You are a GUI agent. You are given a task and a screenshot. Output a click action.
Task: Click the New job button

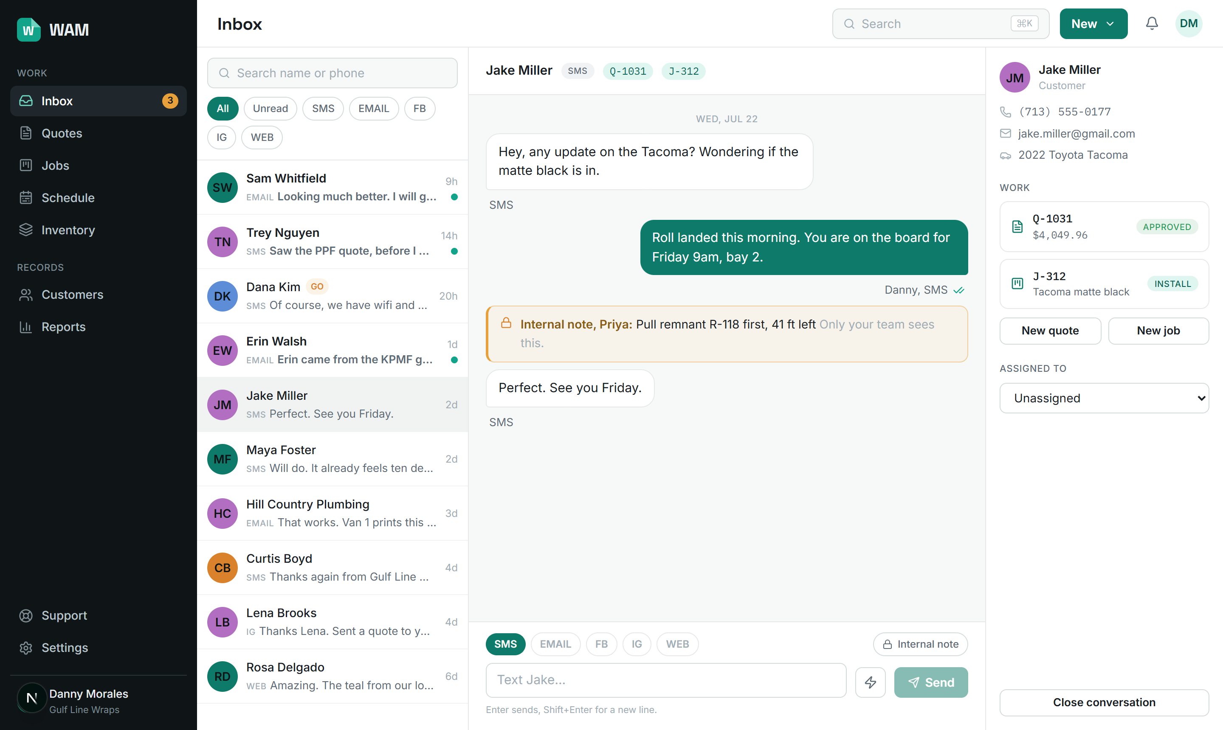click(x=1158, y=331)
